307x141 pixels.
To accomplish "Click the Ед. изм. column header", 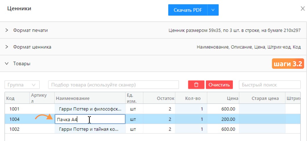I will [134, 98].
